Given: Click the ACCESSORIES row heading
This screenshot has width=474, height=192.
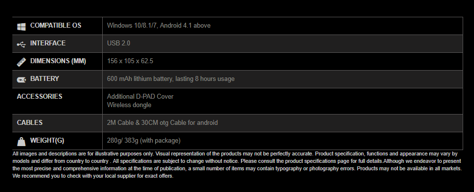Looking at the screenshot, I should 39,96.
